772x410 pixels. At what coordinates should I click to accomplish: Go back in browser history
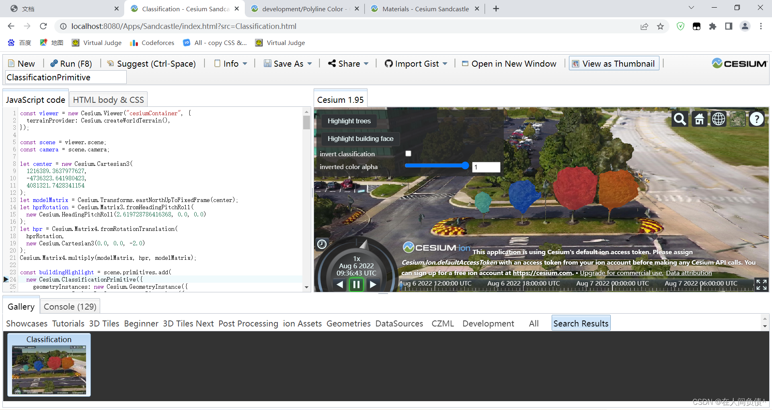(x=11, y=26)
